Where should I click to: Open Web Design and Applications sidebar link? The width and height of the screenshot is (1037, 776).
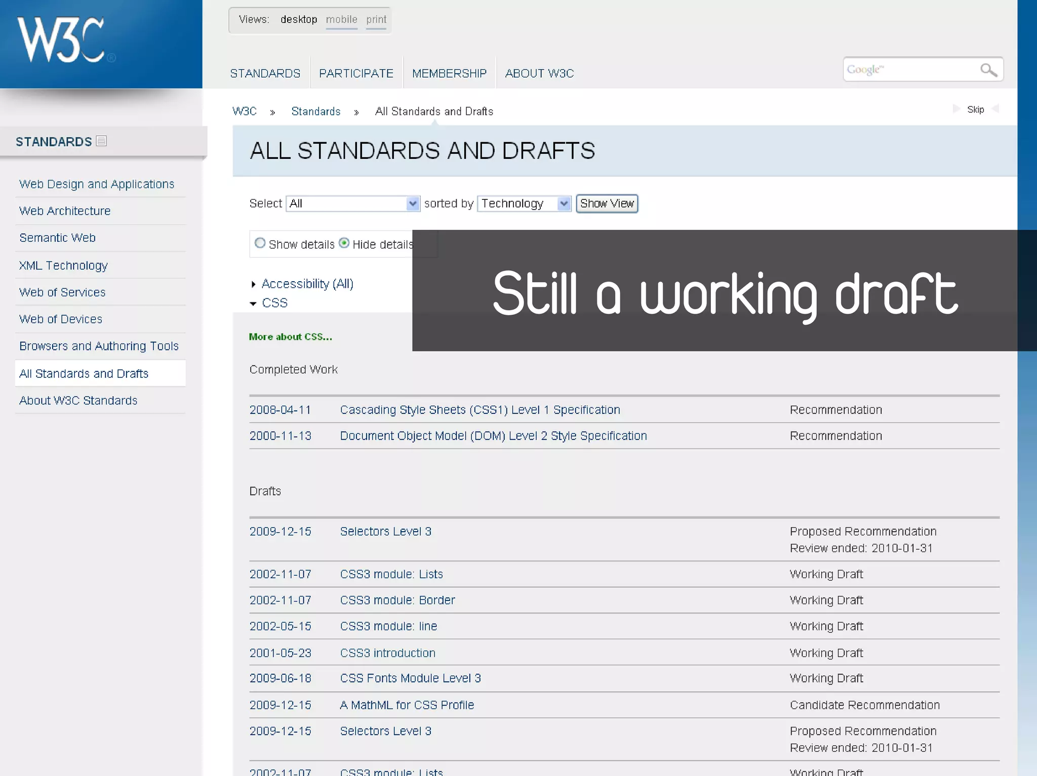(97, 184)
